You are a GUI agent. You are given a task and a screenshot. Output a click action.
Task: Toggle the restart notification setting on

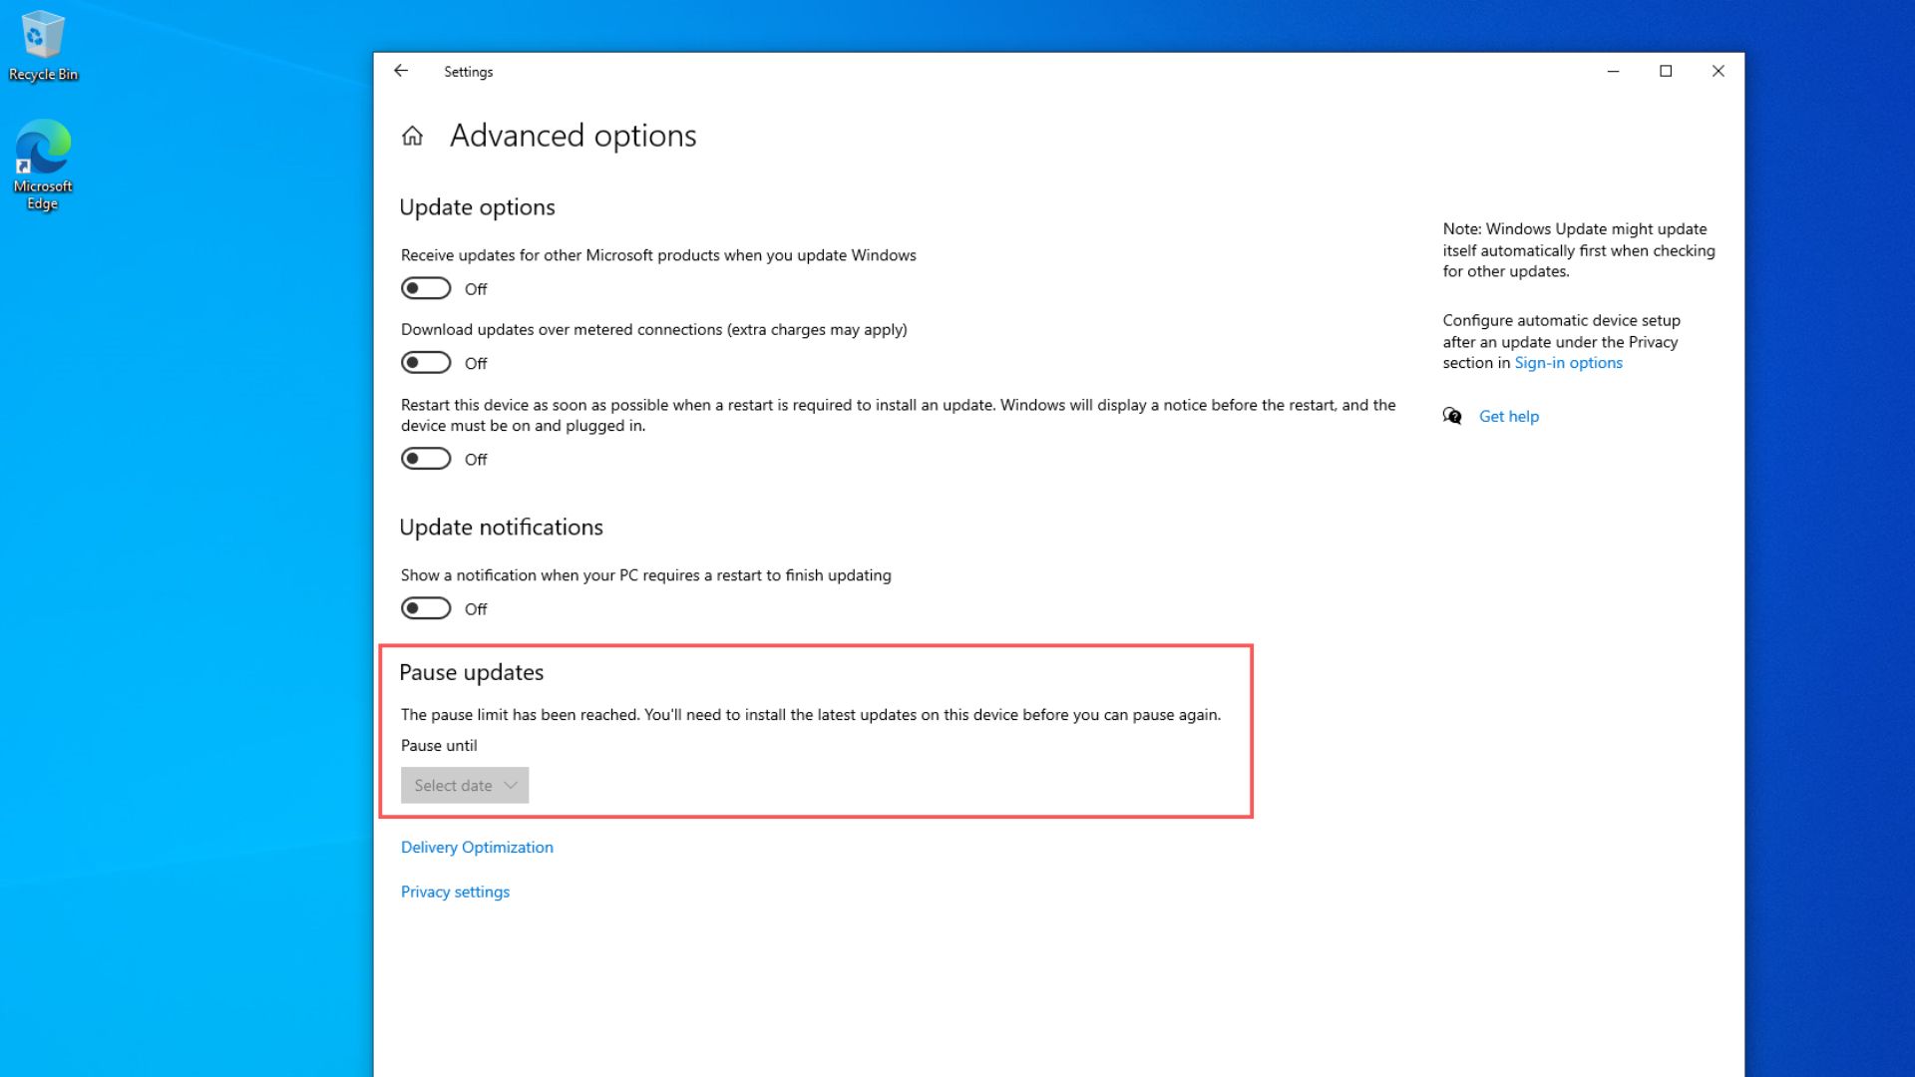click(426, 608)
